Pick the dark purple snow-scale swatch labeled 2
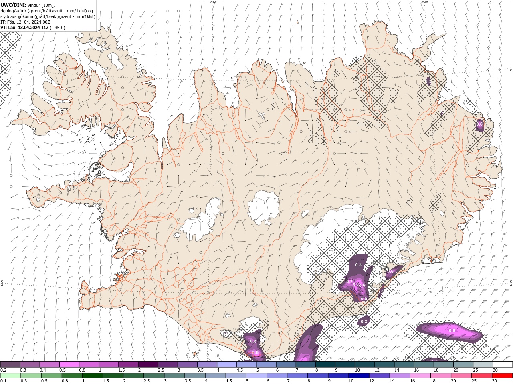The height and width of the screenshot is (384, 513). coord(147,364)
